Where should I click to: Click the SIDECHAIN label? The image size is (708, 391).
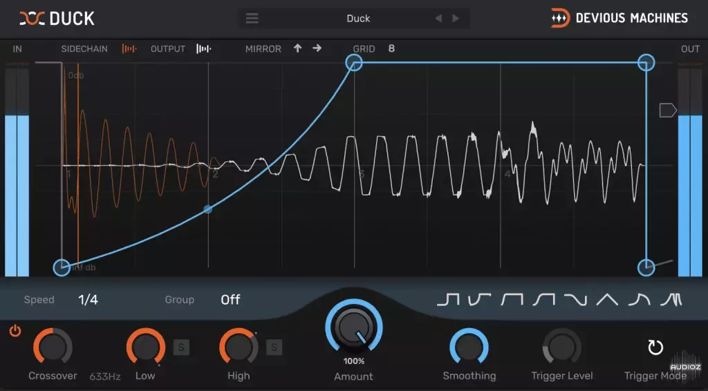pos(84,49)
